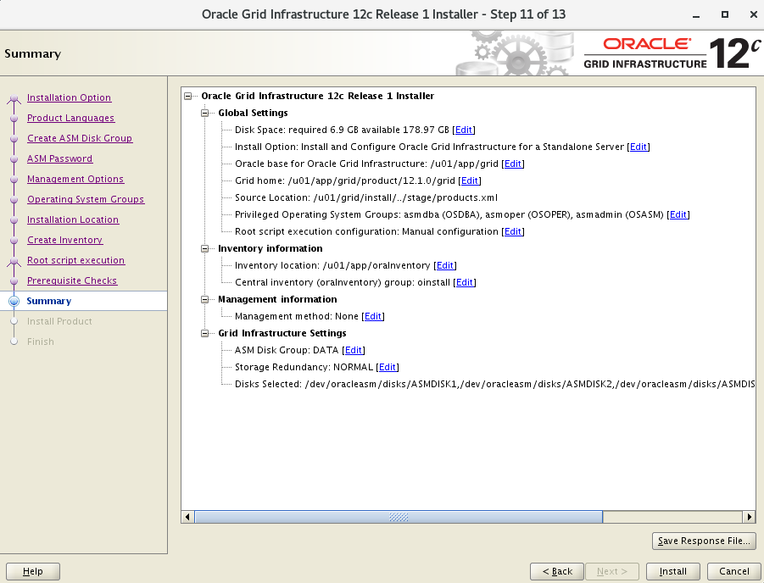Click Save Response File button

coord(703,541)
